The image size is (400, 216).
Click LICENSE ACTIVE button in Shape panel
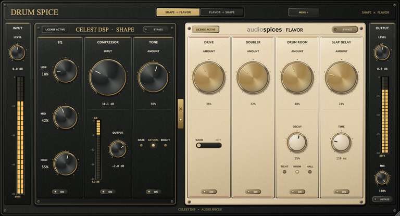(x=55, y=29)
